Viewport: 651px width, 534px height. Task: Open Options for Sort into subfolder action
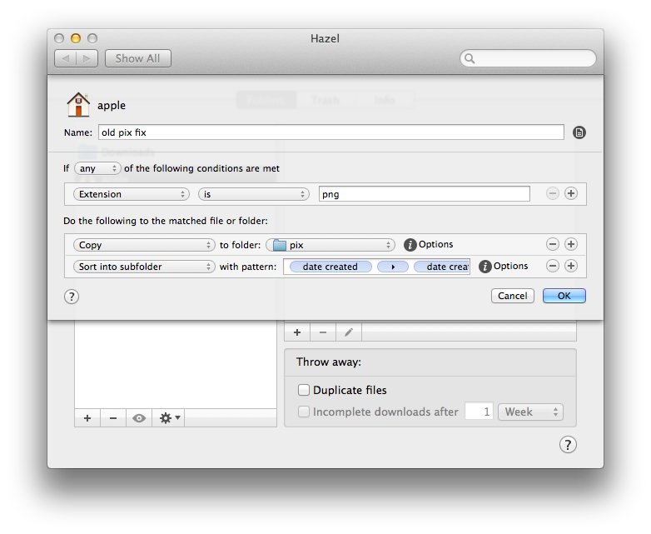coord(485,267)
